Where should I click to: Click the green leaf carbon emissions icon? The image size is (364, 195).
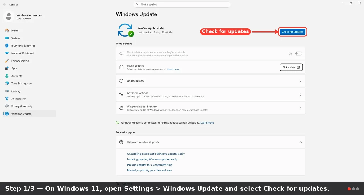(117, 123)
